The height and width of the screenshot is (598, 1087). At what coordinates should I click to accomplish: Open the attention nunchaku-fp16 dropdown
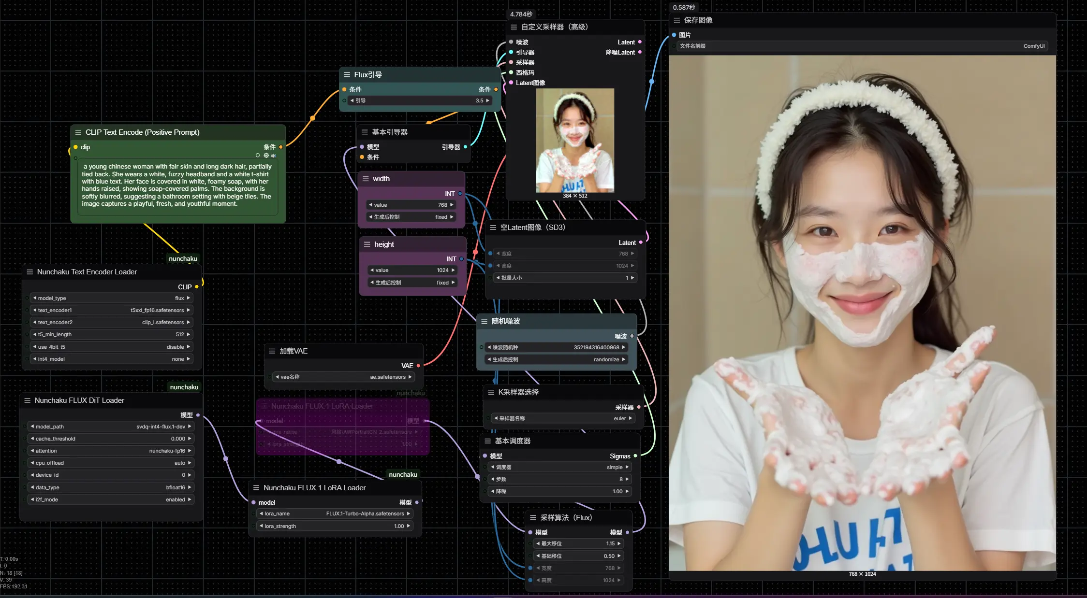tap(111, 451)
